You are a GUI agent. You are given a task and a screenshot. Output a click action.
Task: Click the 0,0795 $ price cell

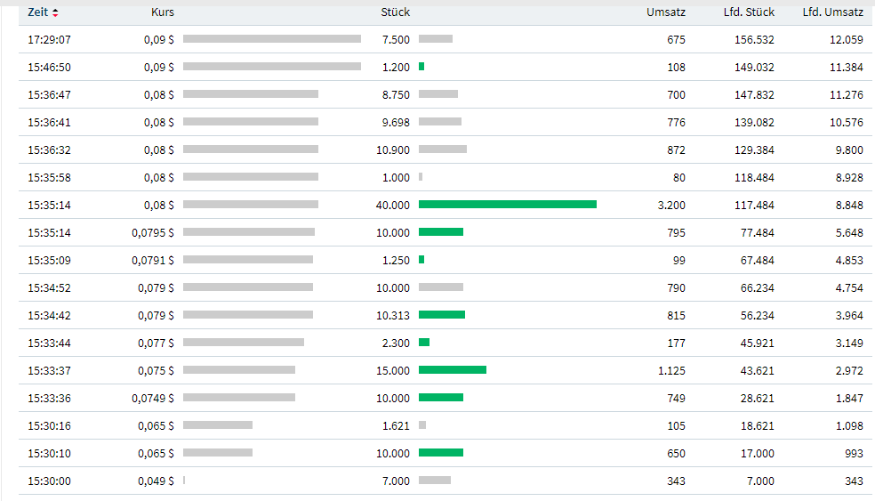[153, 232]
